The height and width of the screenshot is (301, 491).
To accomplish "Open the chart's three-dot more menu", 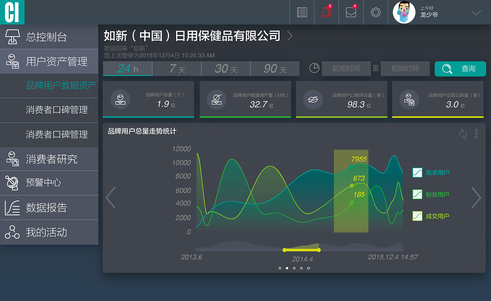I will click(476, 134).
